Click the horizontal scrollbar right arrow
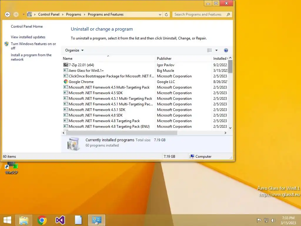This screenshot has height=226, width=301. 225,133
